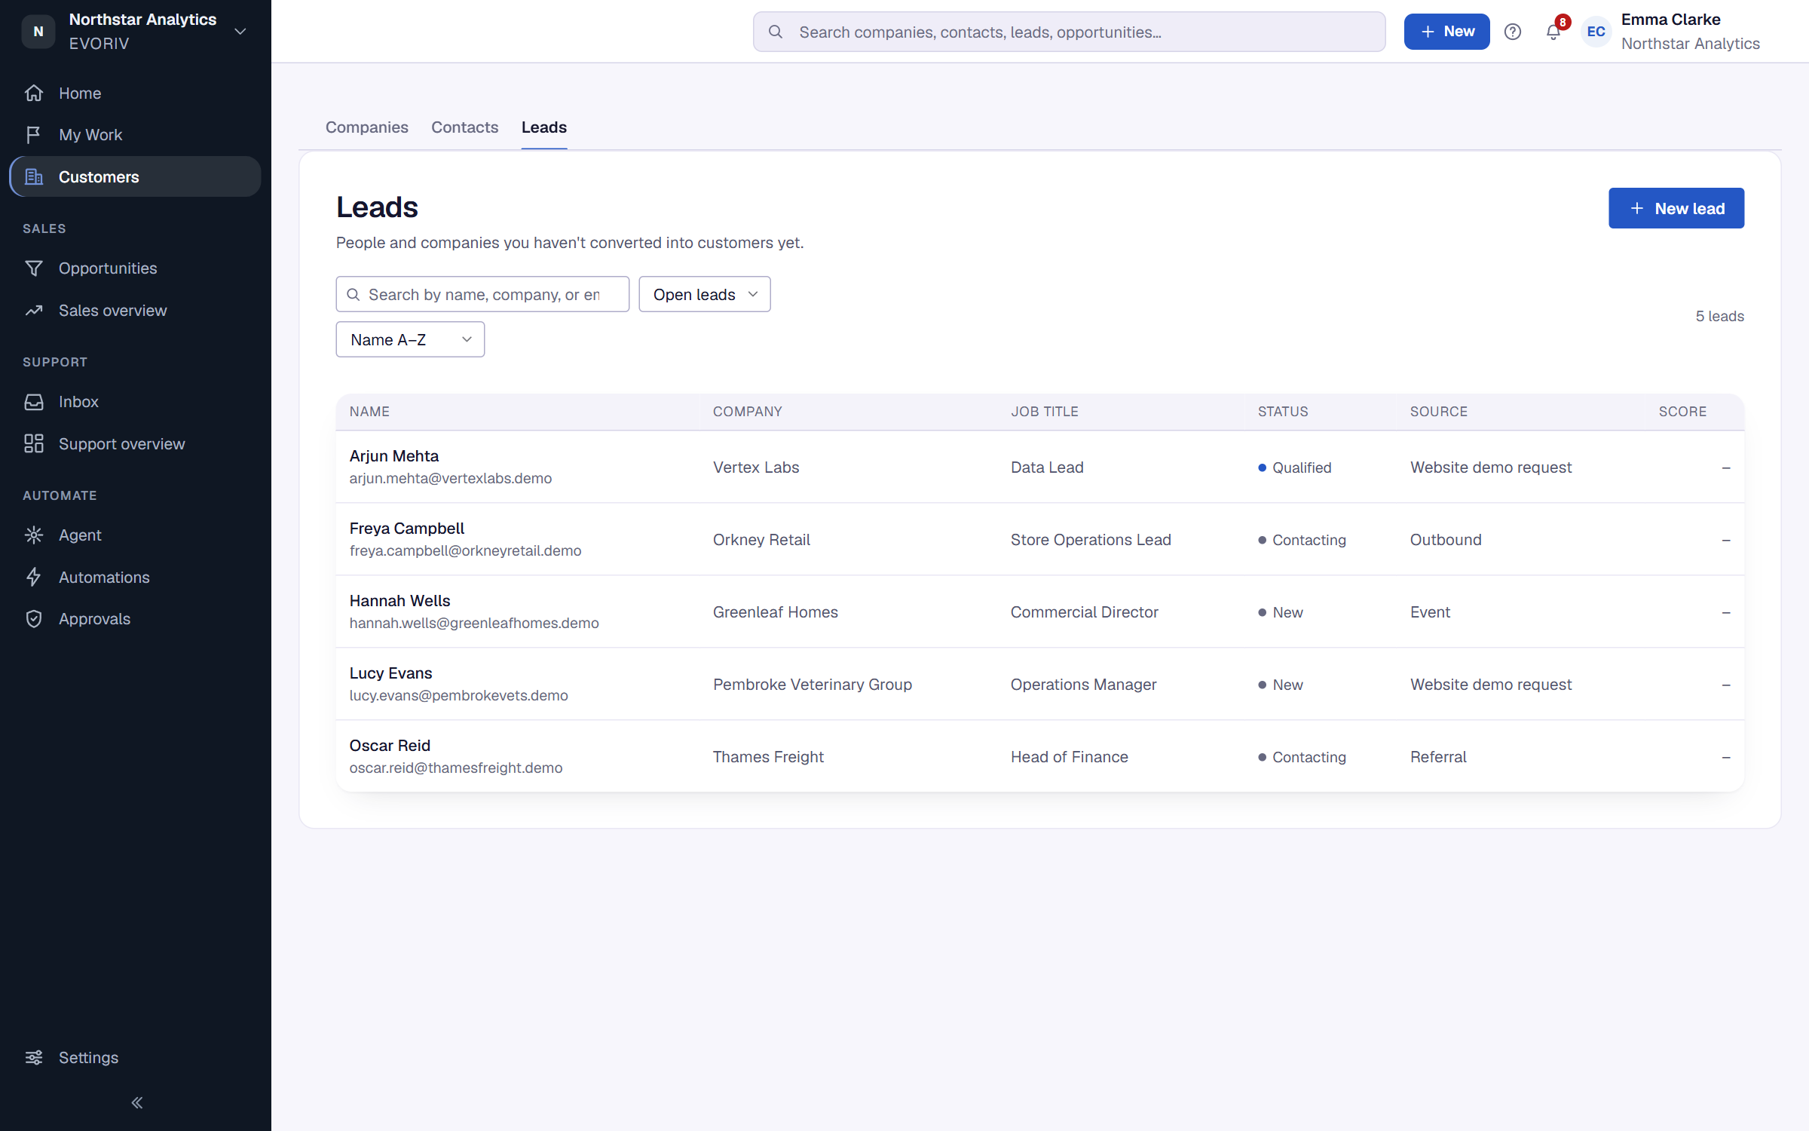Click Emma Clarke profile name
1809x1131 pixels.
coord(1670,20)
